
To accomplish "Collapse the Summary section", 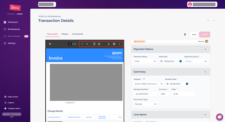I will pos(205,72).
